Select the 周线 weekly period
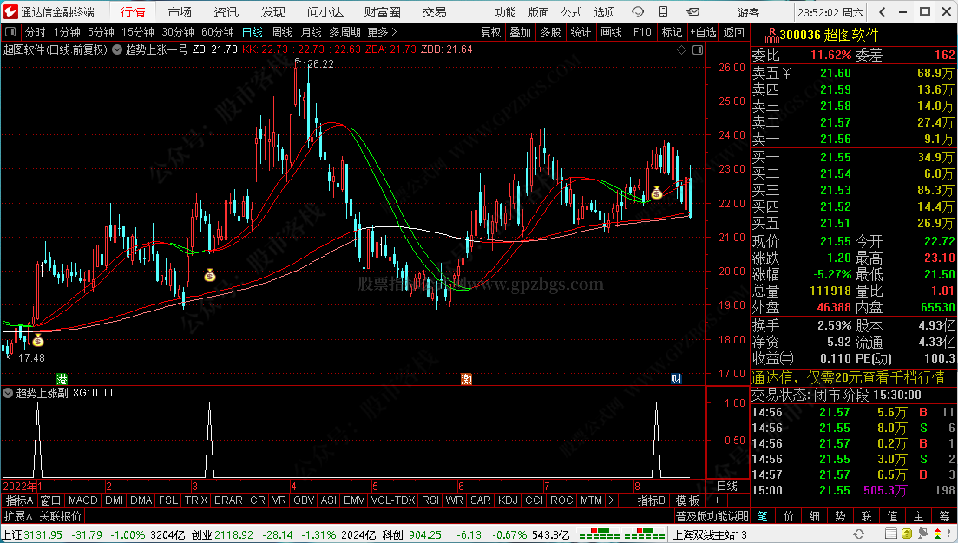This screenshot has height=543, width=958. [282, 32]
